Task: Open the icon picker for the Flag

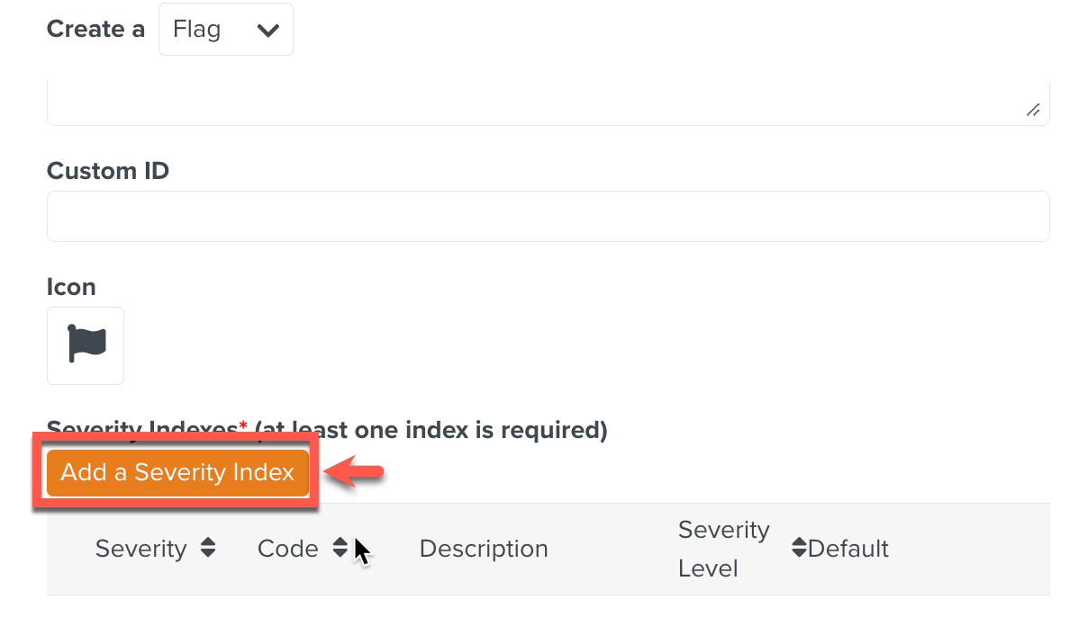Action: coord(86,345)
